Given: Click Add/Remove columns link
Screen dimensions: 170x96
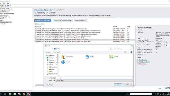Looking at the screenshot, I should [39, 24].
